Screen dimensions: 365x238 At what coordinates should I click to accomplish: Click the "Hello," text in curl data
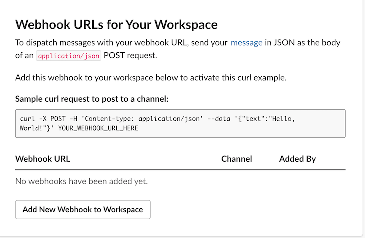[x=282, y=119]
